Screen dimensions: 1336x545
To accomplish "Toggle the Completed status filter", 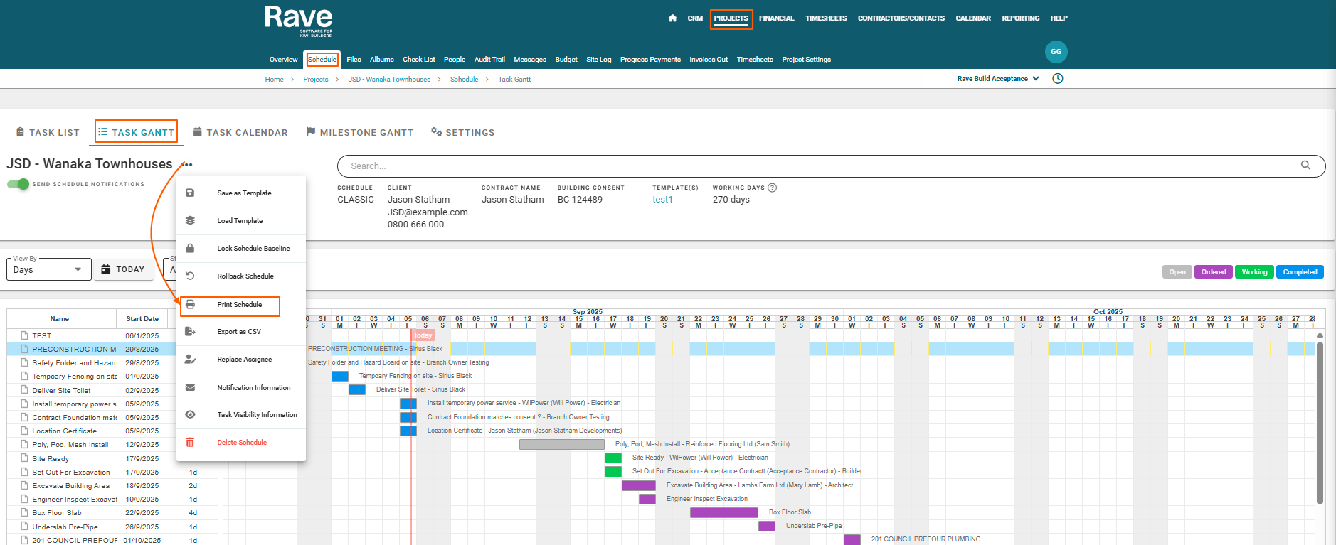I will click(1300, 272).
